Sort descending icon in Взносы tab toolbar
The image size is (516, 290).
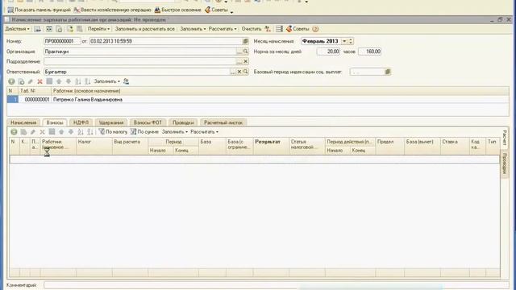(89, 132)
